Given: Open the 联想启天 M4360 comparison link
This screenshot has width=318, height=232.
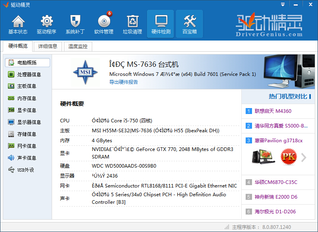Looking at the screenshot, I should (x=273, y=111).
